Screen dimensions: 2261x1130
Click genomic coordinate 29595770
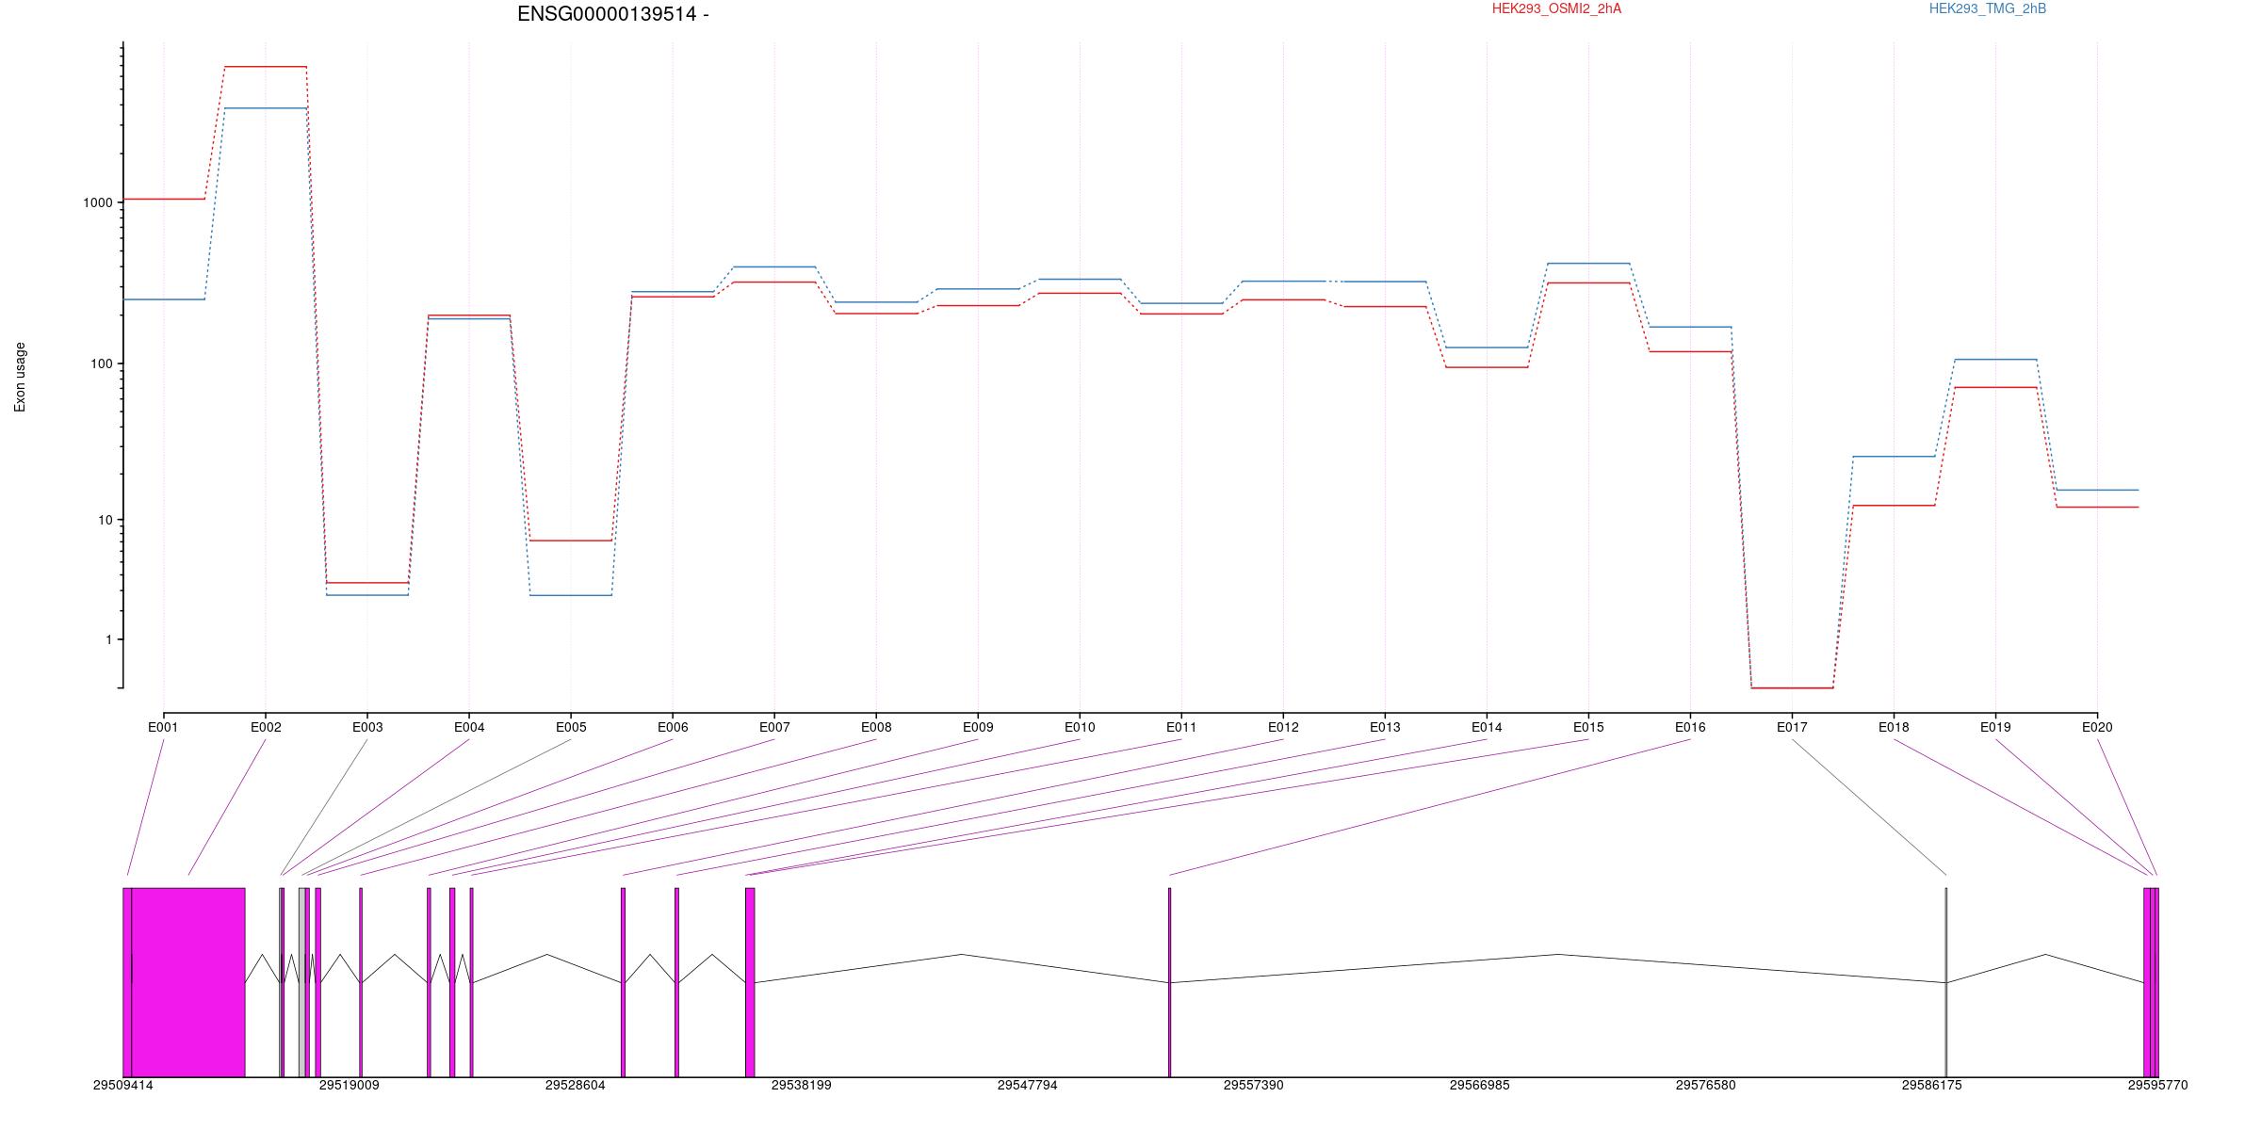pos(2157,1086)
